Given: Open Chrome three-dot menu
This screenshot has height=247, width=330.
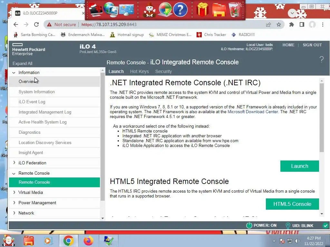Looking at the screenshot, I should click(323, 24).
